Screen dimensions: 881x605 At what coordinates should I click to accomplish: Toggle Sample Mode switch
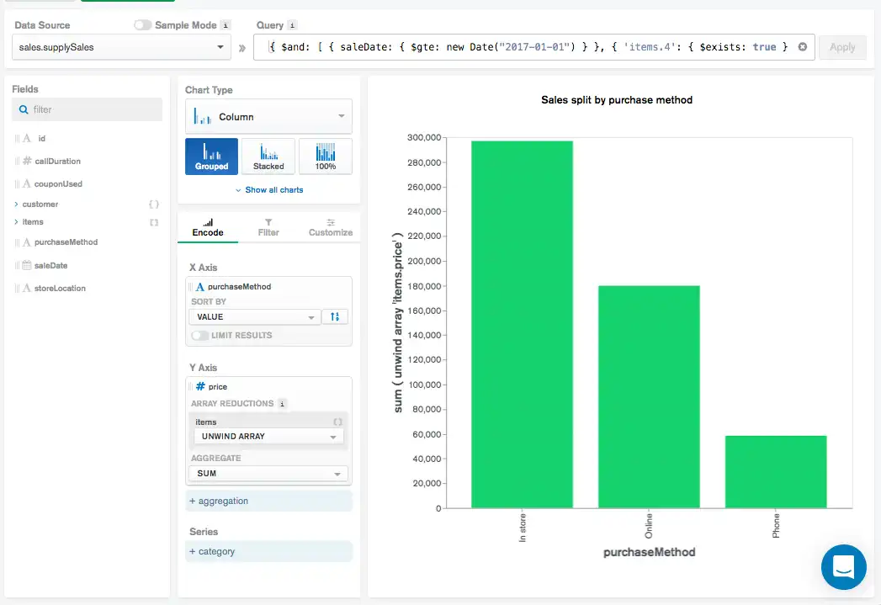pyautogui.click(x=143, y=25)
